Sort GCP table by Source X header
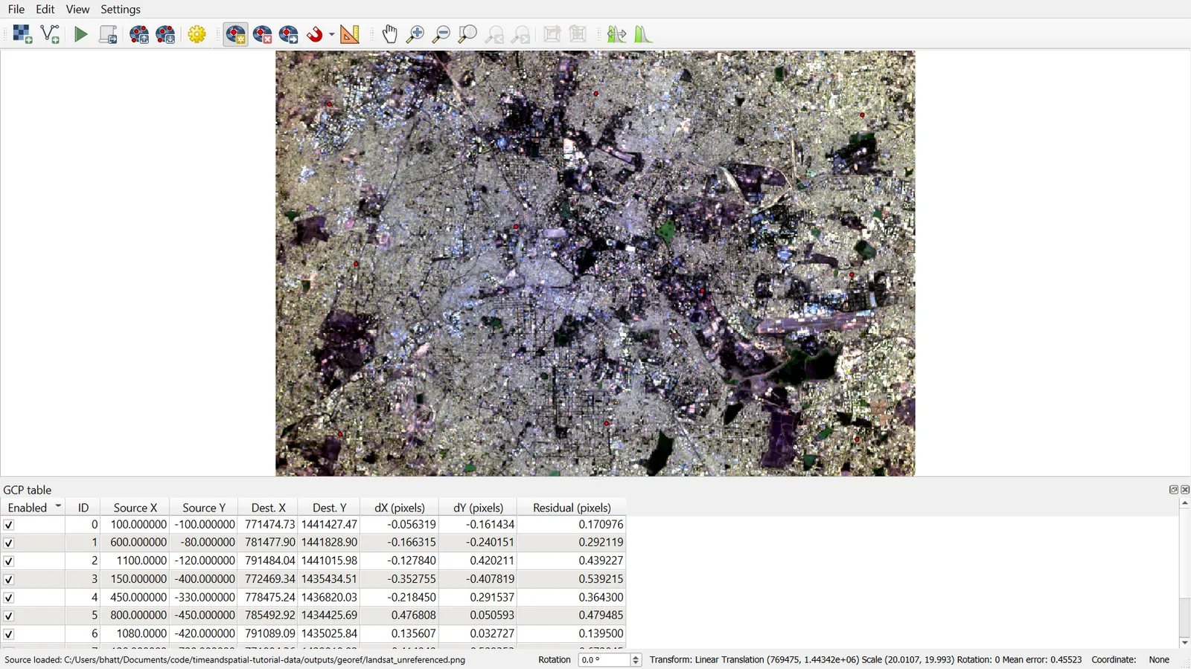Screen dimensions: 1191x669 point(135,508)
